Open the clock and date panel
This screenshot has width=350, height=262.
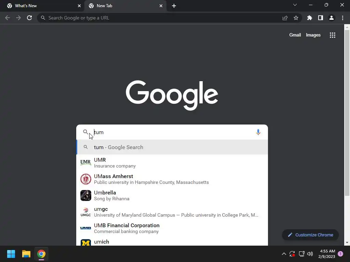[x=327, y=254]
